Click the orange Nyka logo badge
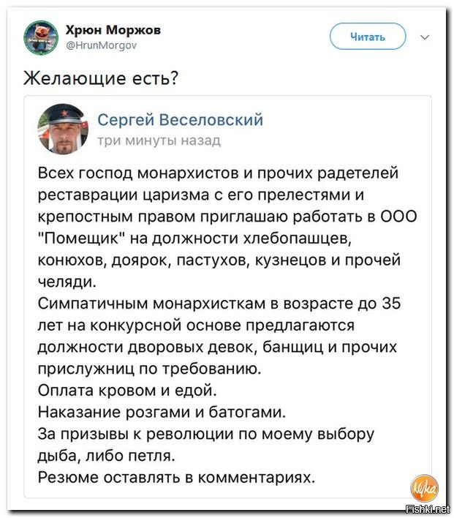The width and height of the screenshot is (454, 518). click(424, 489)
